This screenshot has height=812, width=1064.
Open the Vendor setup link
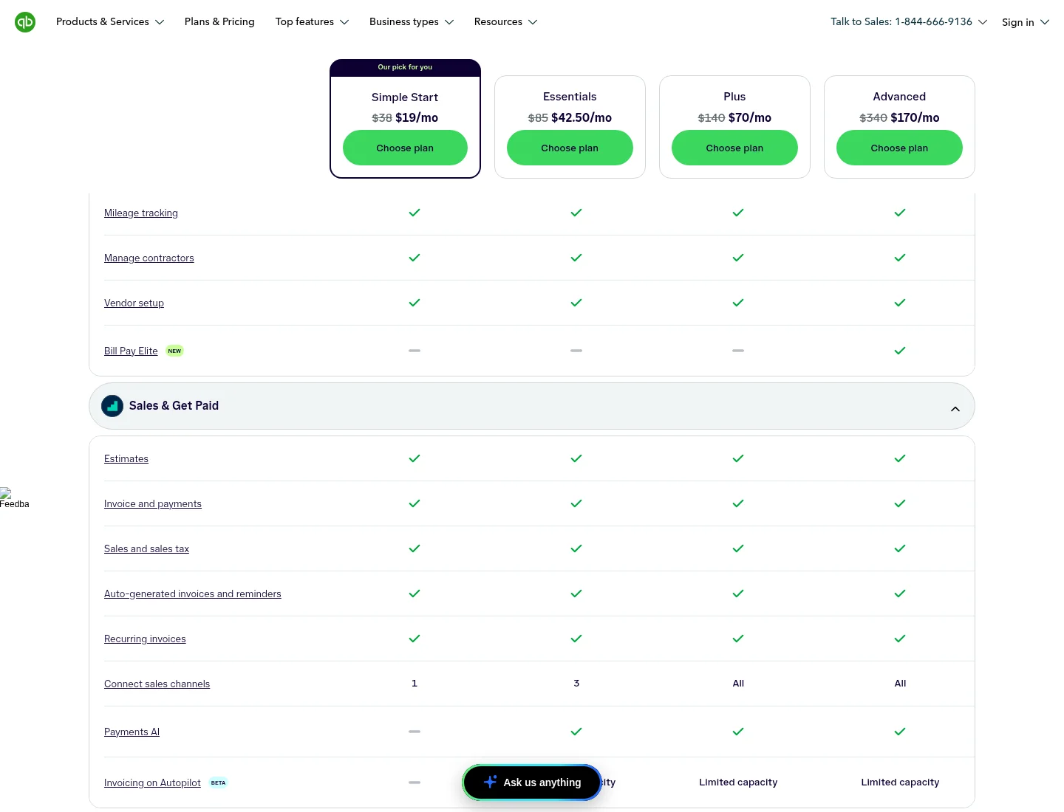(134, 303)
